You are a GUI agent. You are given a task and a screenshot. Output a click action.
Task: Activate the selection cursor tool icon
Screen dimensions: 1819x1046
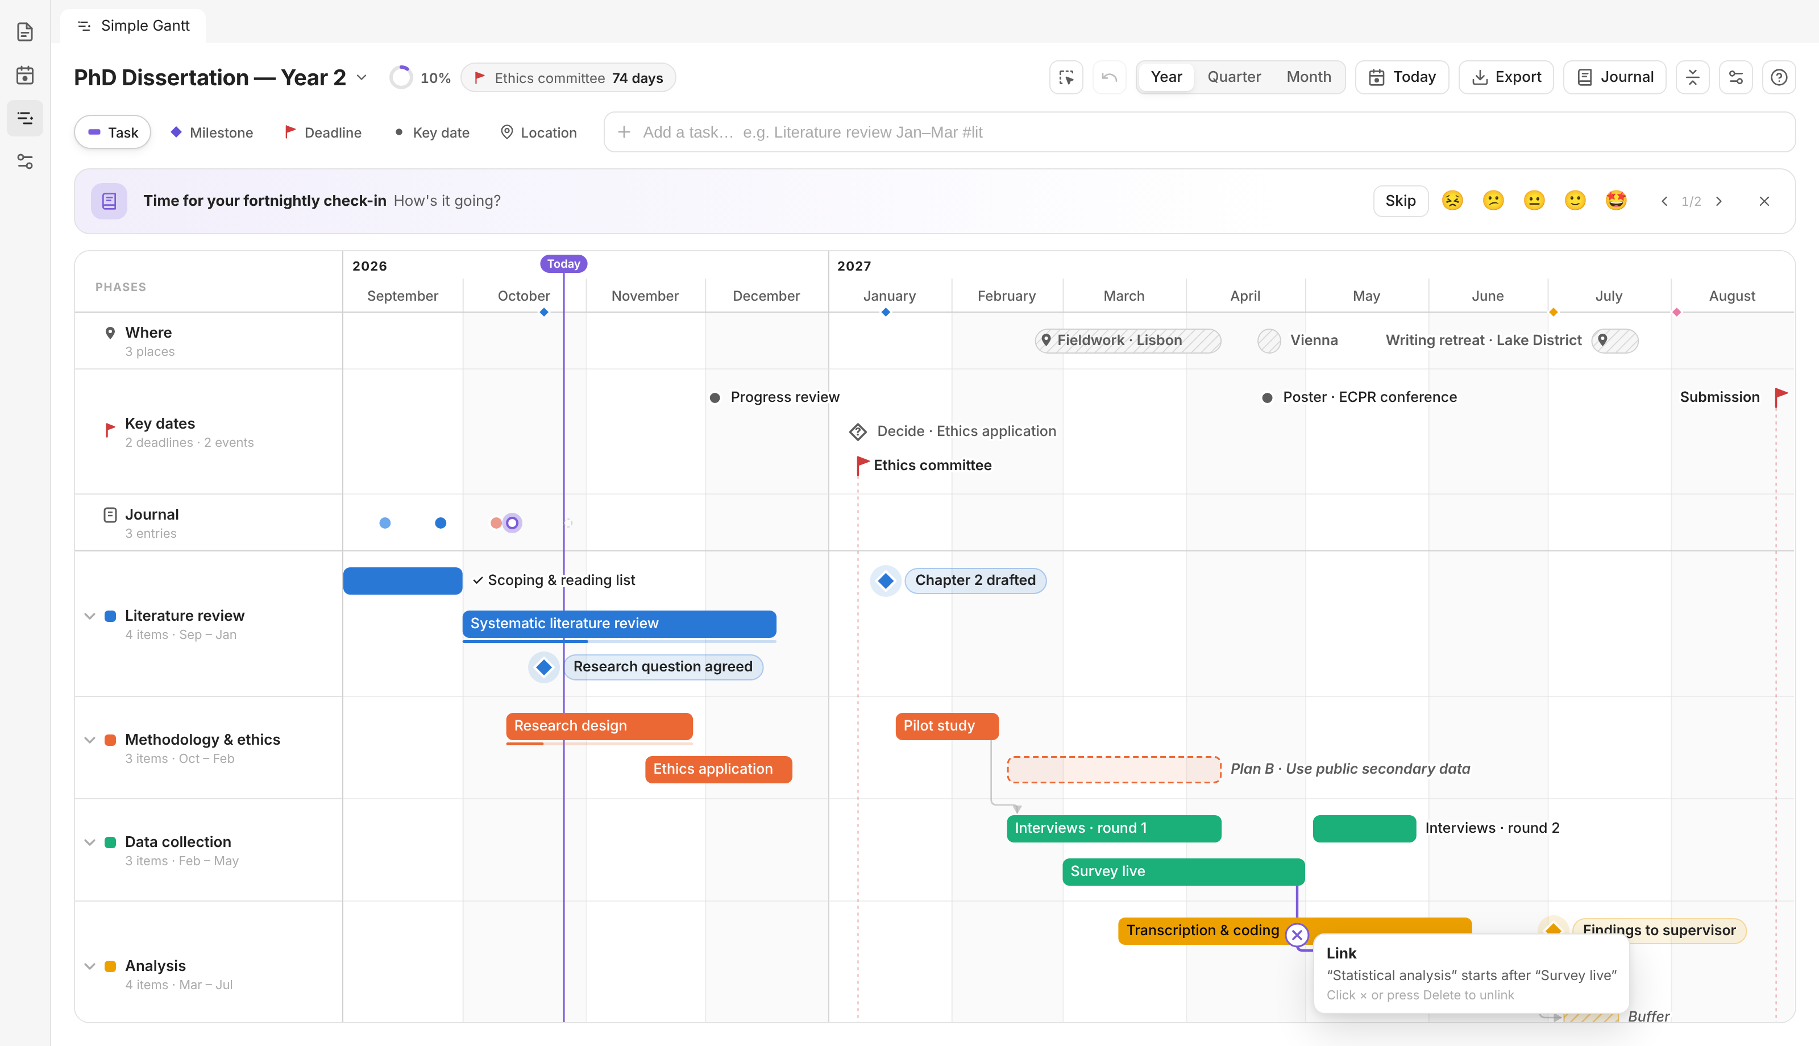click(x=1066, y=77)
